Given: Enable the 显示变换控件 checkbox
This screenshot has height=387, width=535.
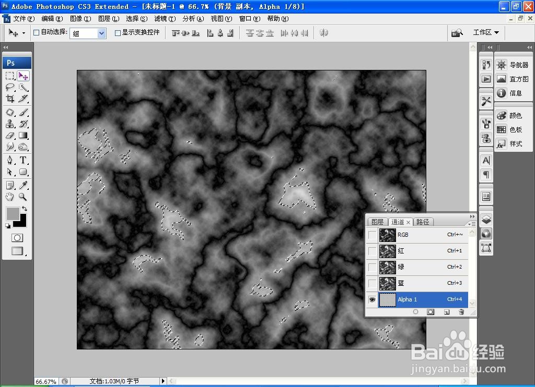Looking at the screenshot, I should pos(118,33).
